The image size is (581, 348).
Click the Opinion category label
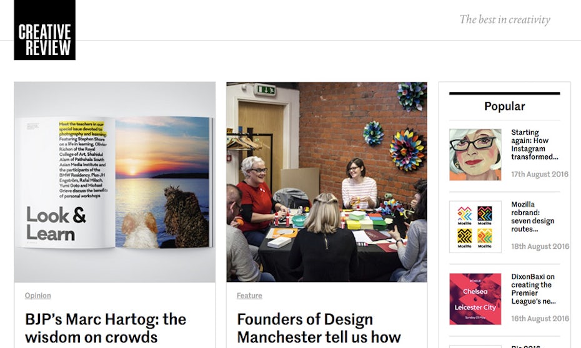point(38,296)
